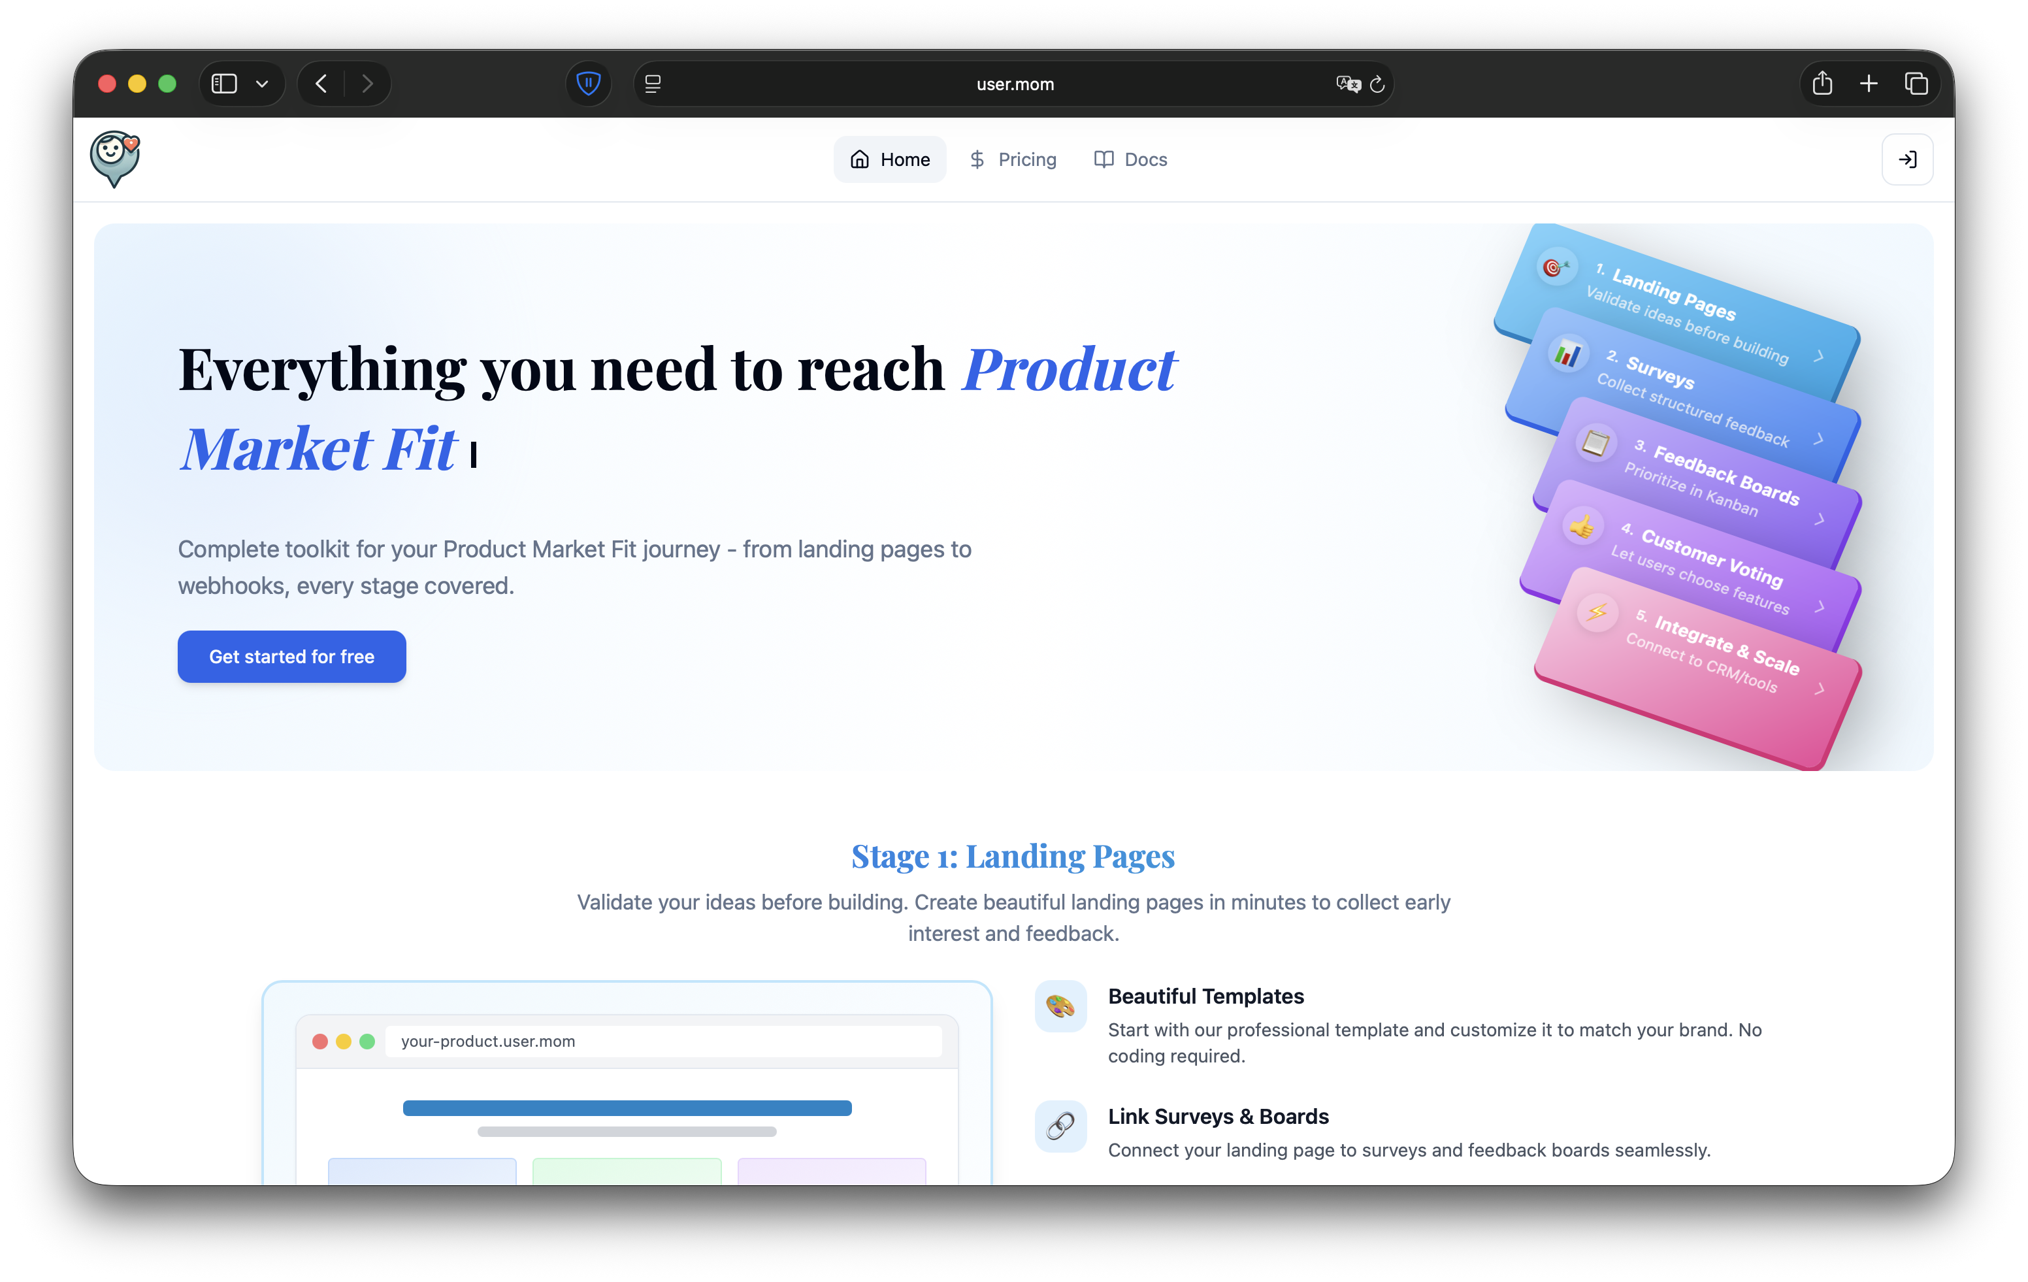The image size is (2028, 1282).
Task: Go back using the back navigation arrow
Action: click(321, 84)
